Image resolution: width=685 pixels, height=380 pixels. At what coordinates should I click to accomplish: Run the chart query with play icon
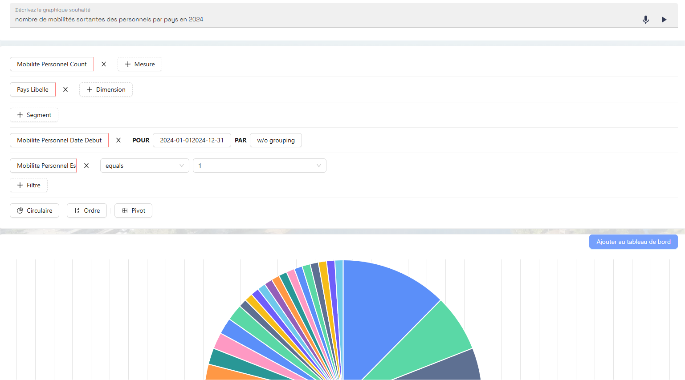coord(664,20)
